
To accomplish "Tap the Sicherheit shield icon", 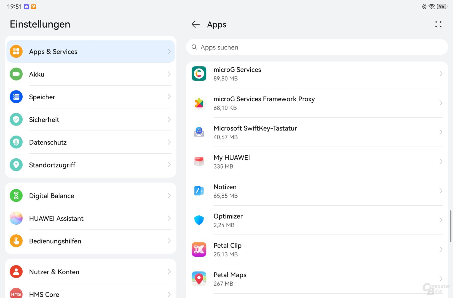I will click(x=16, y=119).
